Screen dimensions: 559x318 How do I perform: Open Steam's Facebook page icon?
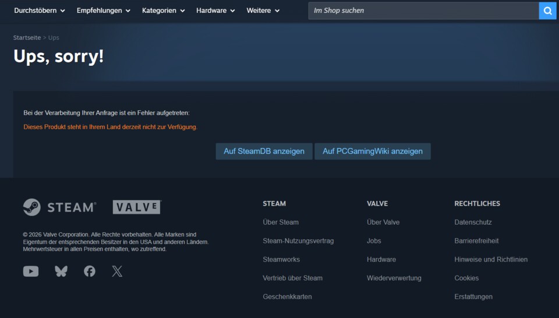pyautogui.click(x=89, y=271)
